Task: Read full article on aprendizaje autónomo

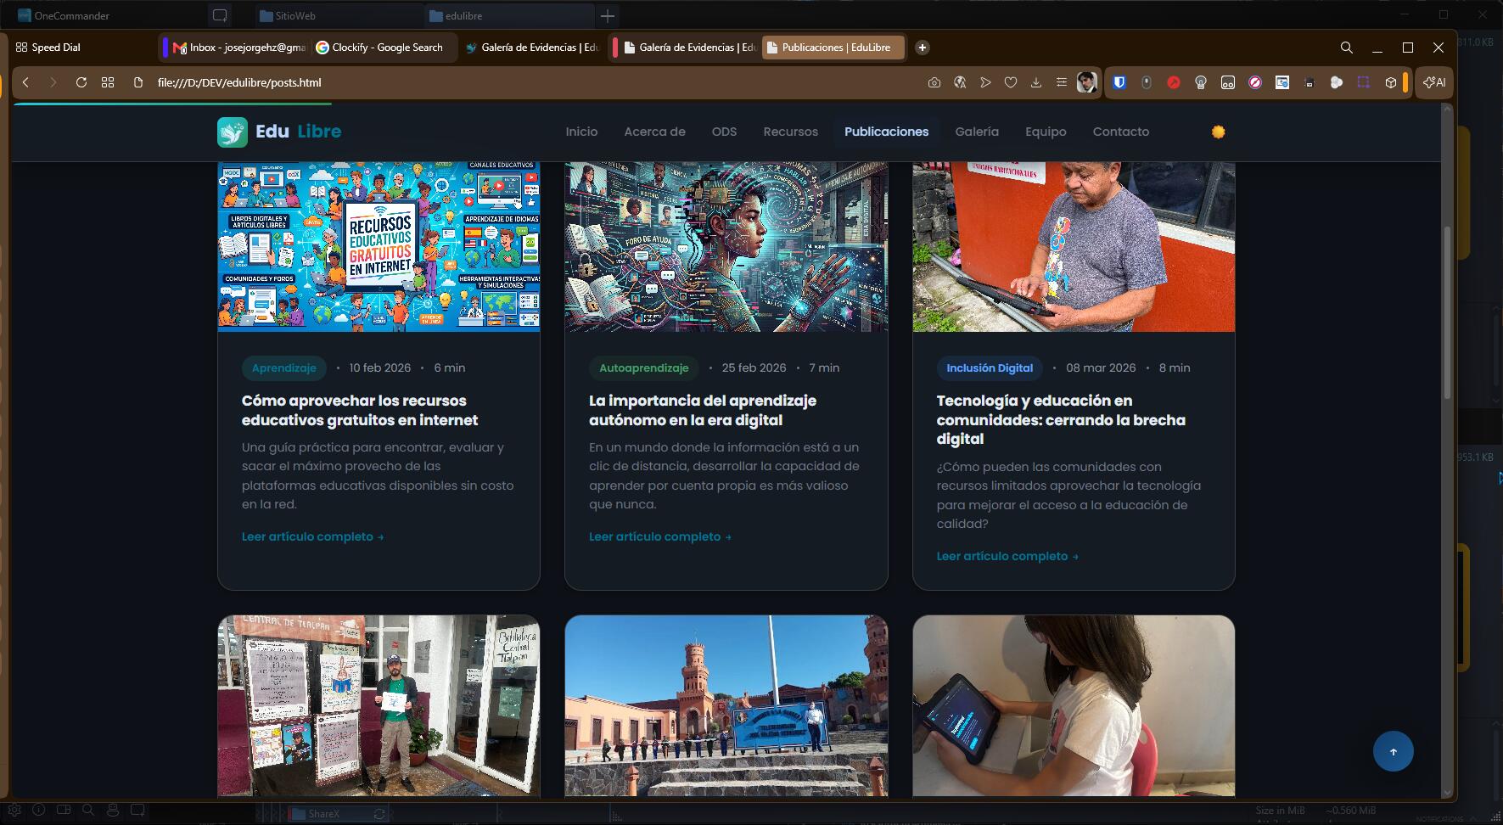Action: (x=660, y=536)
